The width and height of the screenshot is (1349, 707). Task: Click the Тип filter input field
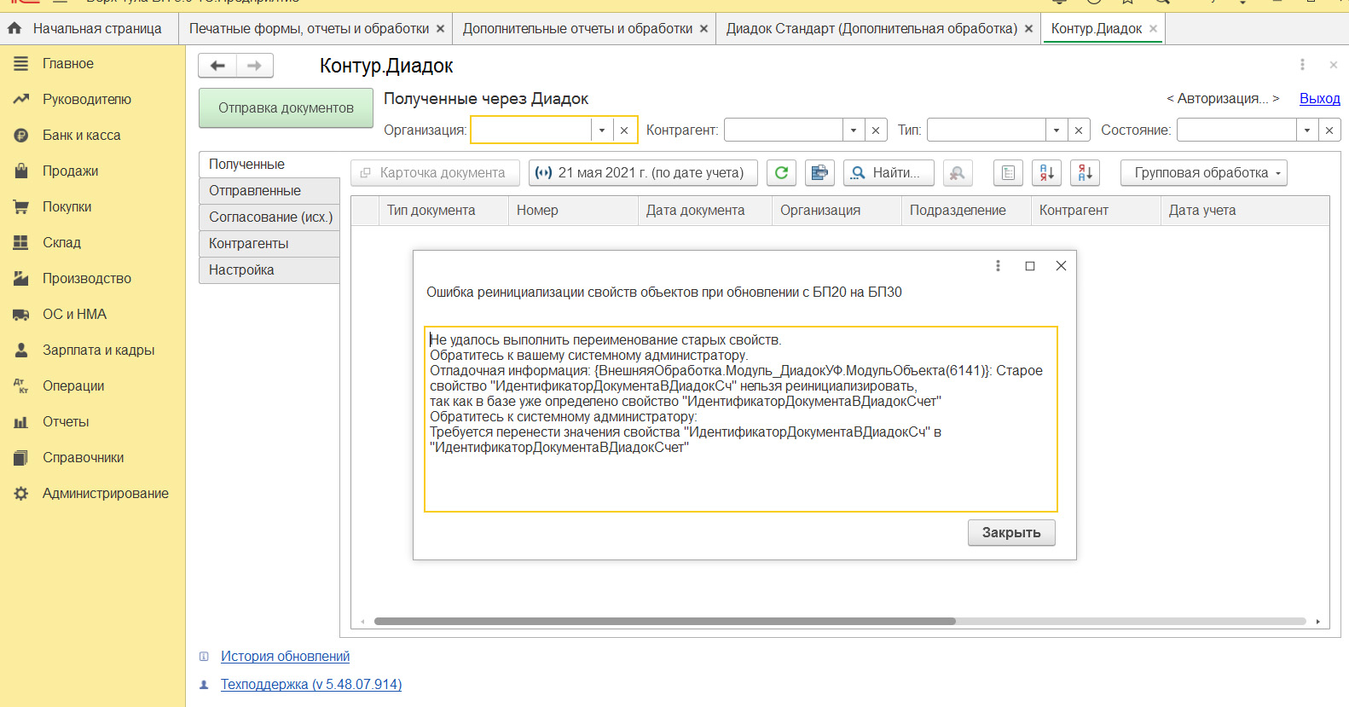987,130
